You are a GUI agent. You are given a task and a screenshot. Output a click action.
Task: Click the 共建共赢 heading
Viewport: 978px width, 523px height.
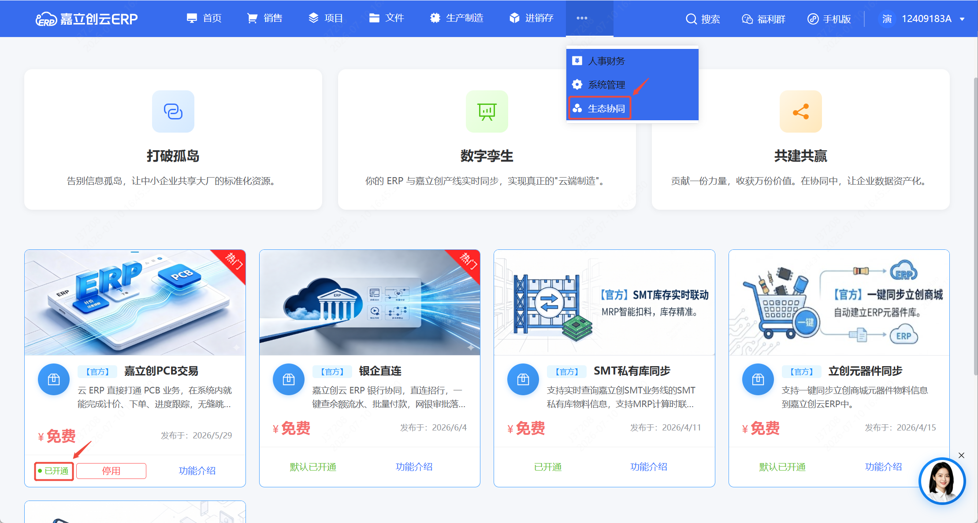tap(801, 156)
